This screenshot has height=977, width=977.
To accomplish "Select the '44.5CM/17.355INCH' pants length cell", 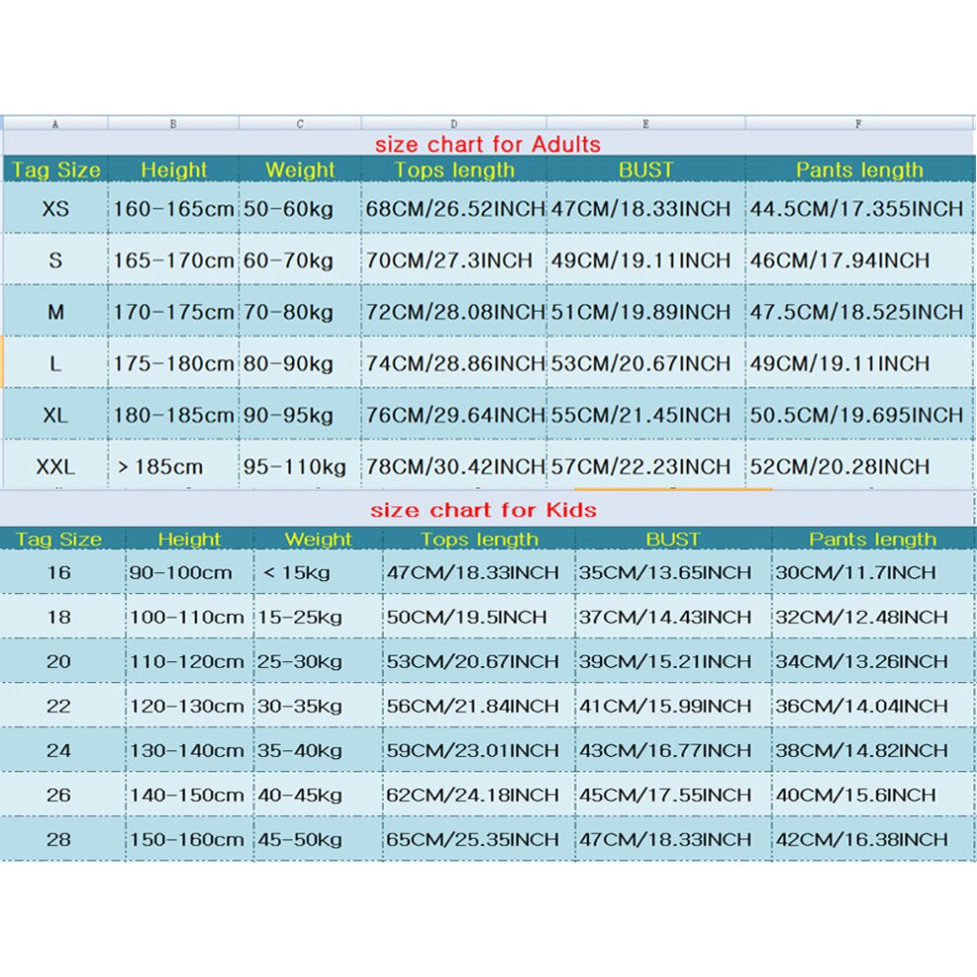I will (x=858, y=208).
